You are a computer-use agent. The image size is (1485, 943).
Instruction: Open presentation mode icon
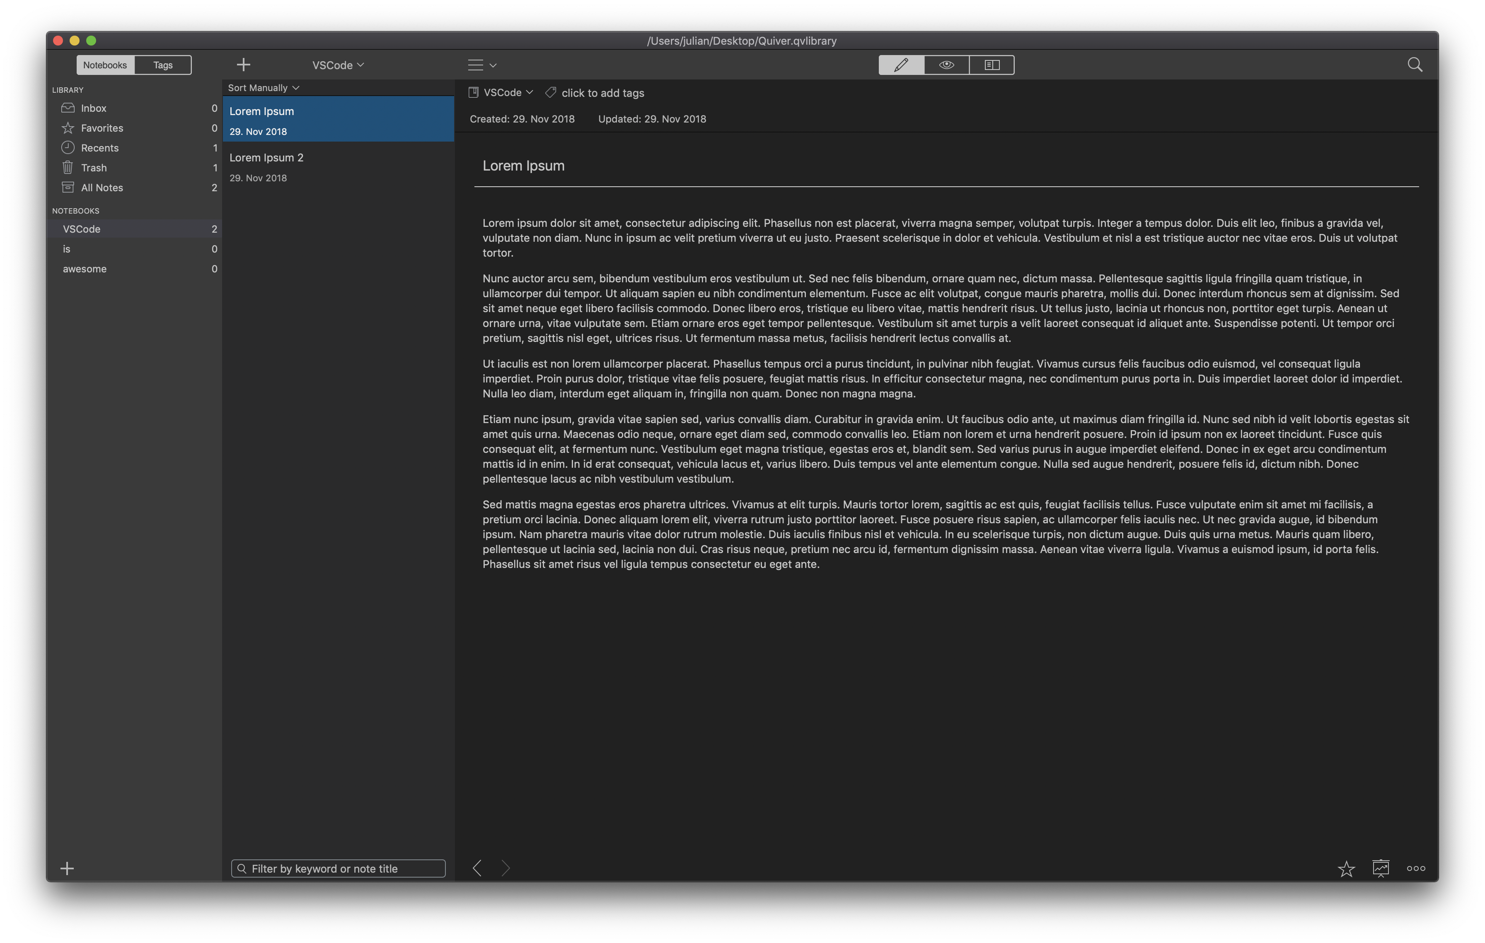click(1381, 868)
